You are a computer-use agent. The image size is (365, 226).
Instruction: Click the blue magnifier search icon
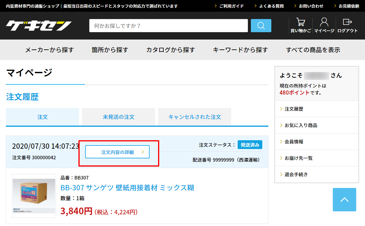pyautogui.click(x=261, y=25)
